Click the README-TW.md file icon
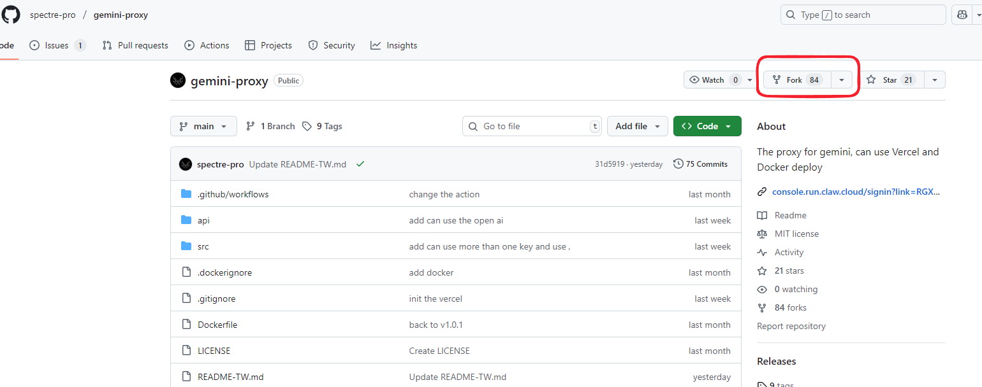Screen dimensions: 982x387 click(x=186, y=377)
